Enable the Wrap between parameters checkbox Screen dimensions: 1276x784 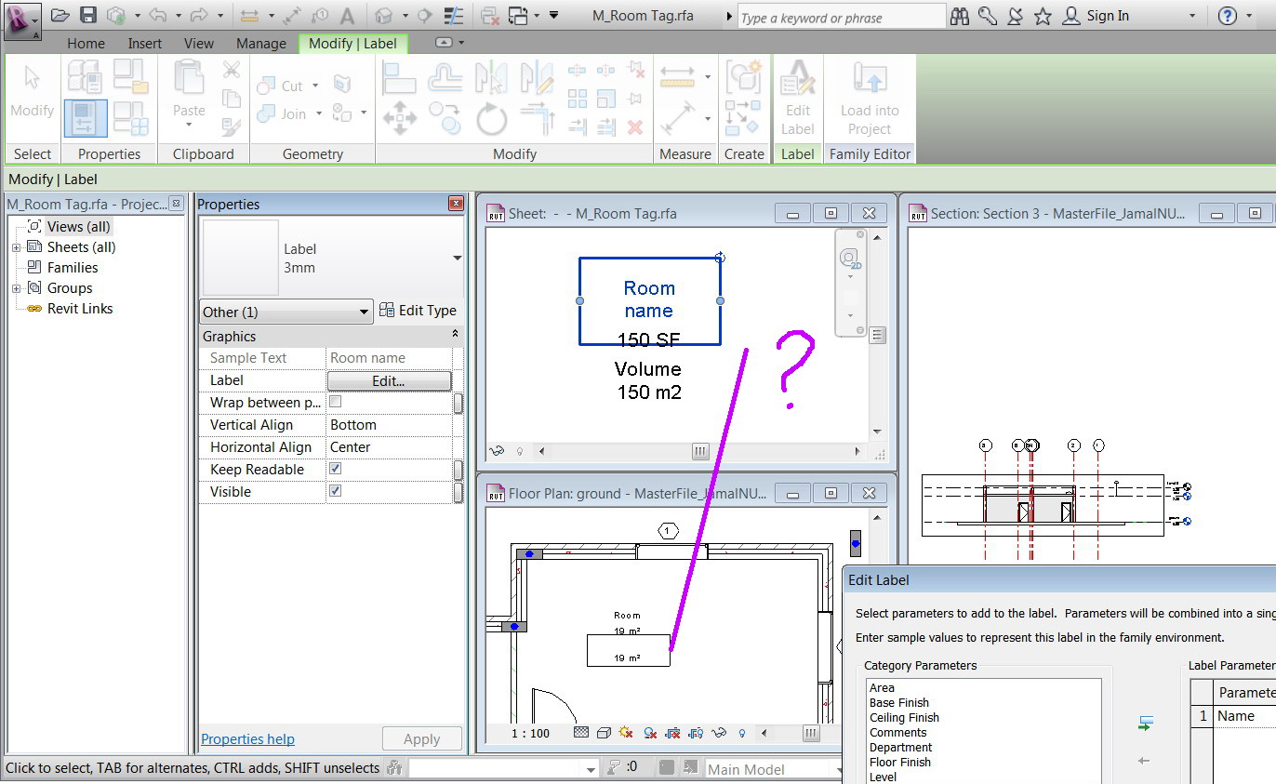pyautogui.click(x=336, y=402)
